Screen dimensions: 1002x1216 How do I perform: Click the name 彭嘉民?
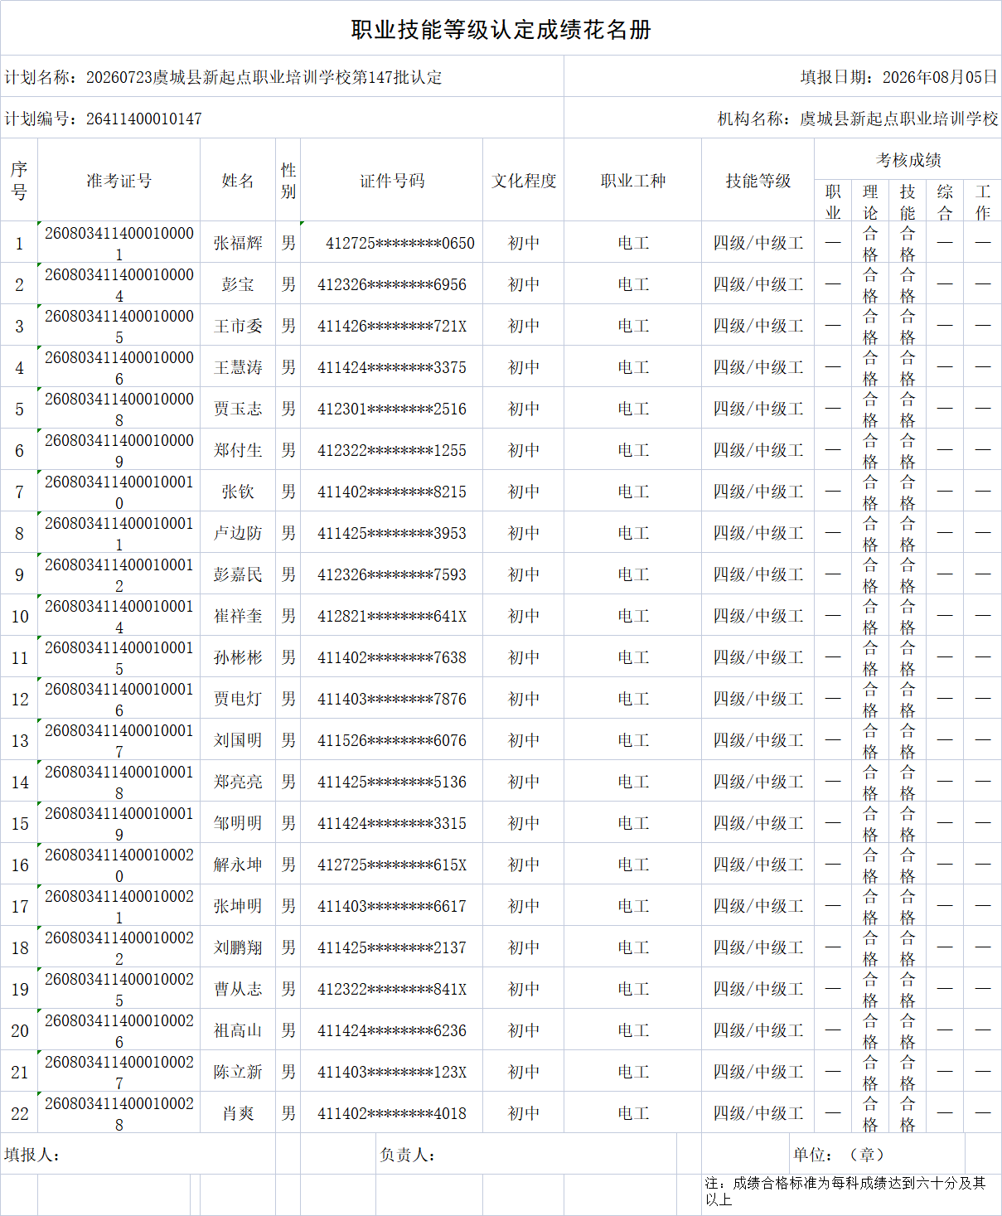pos(238,574)
